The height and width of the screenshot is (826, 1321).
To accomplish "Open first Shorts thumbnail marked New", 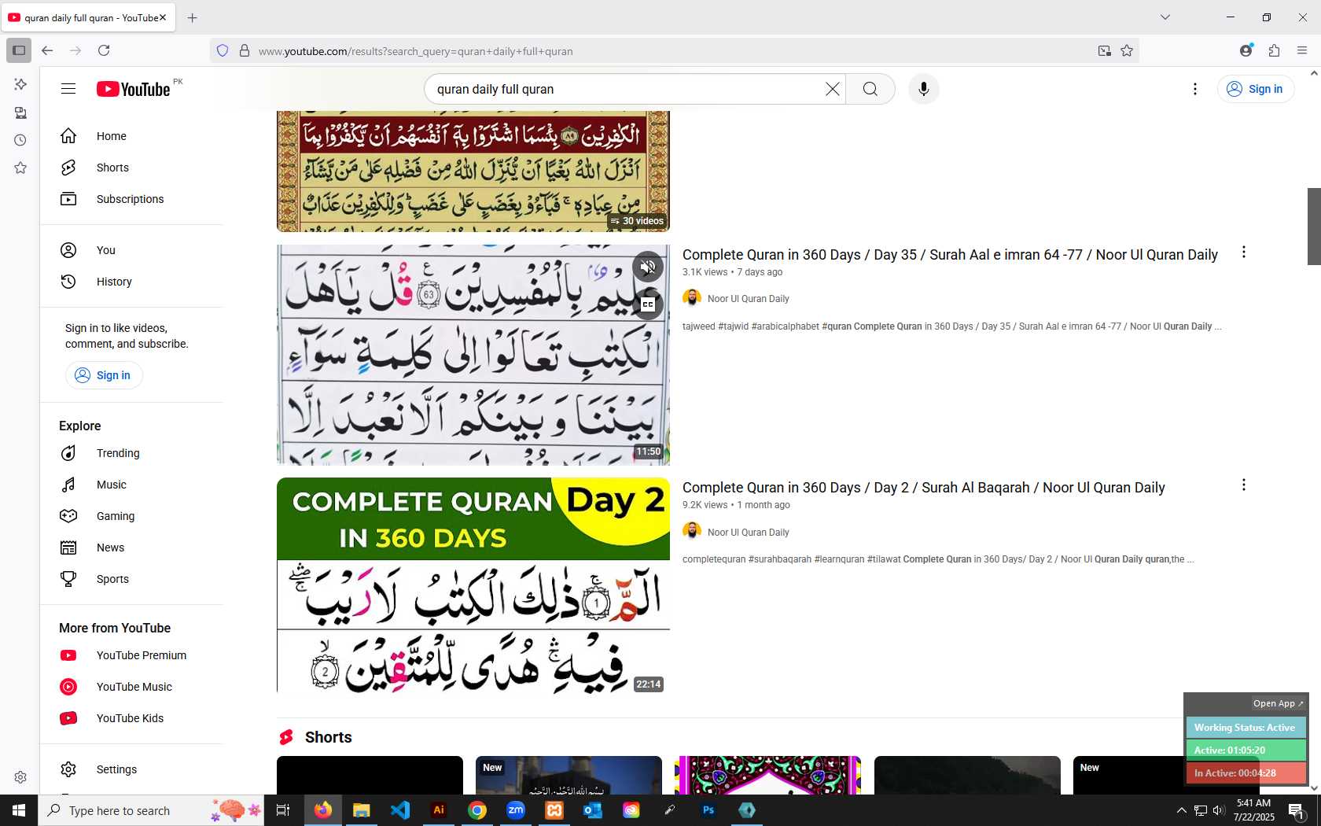I will click(569, 775).
